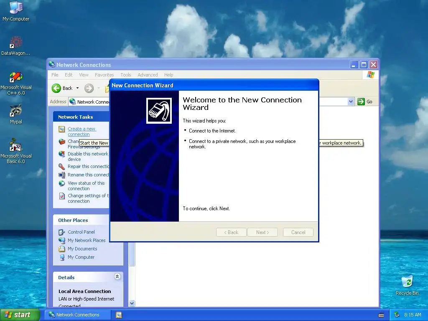This screenshot has height=321, width=428.
Task: Click the Change settings of this connection icon
Action: pos(62,196)
